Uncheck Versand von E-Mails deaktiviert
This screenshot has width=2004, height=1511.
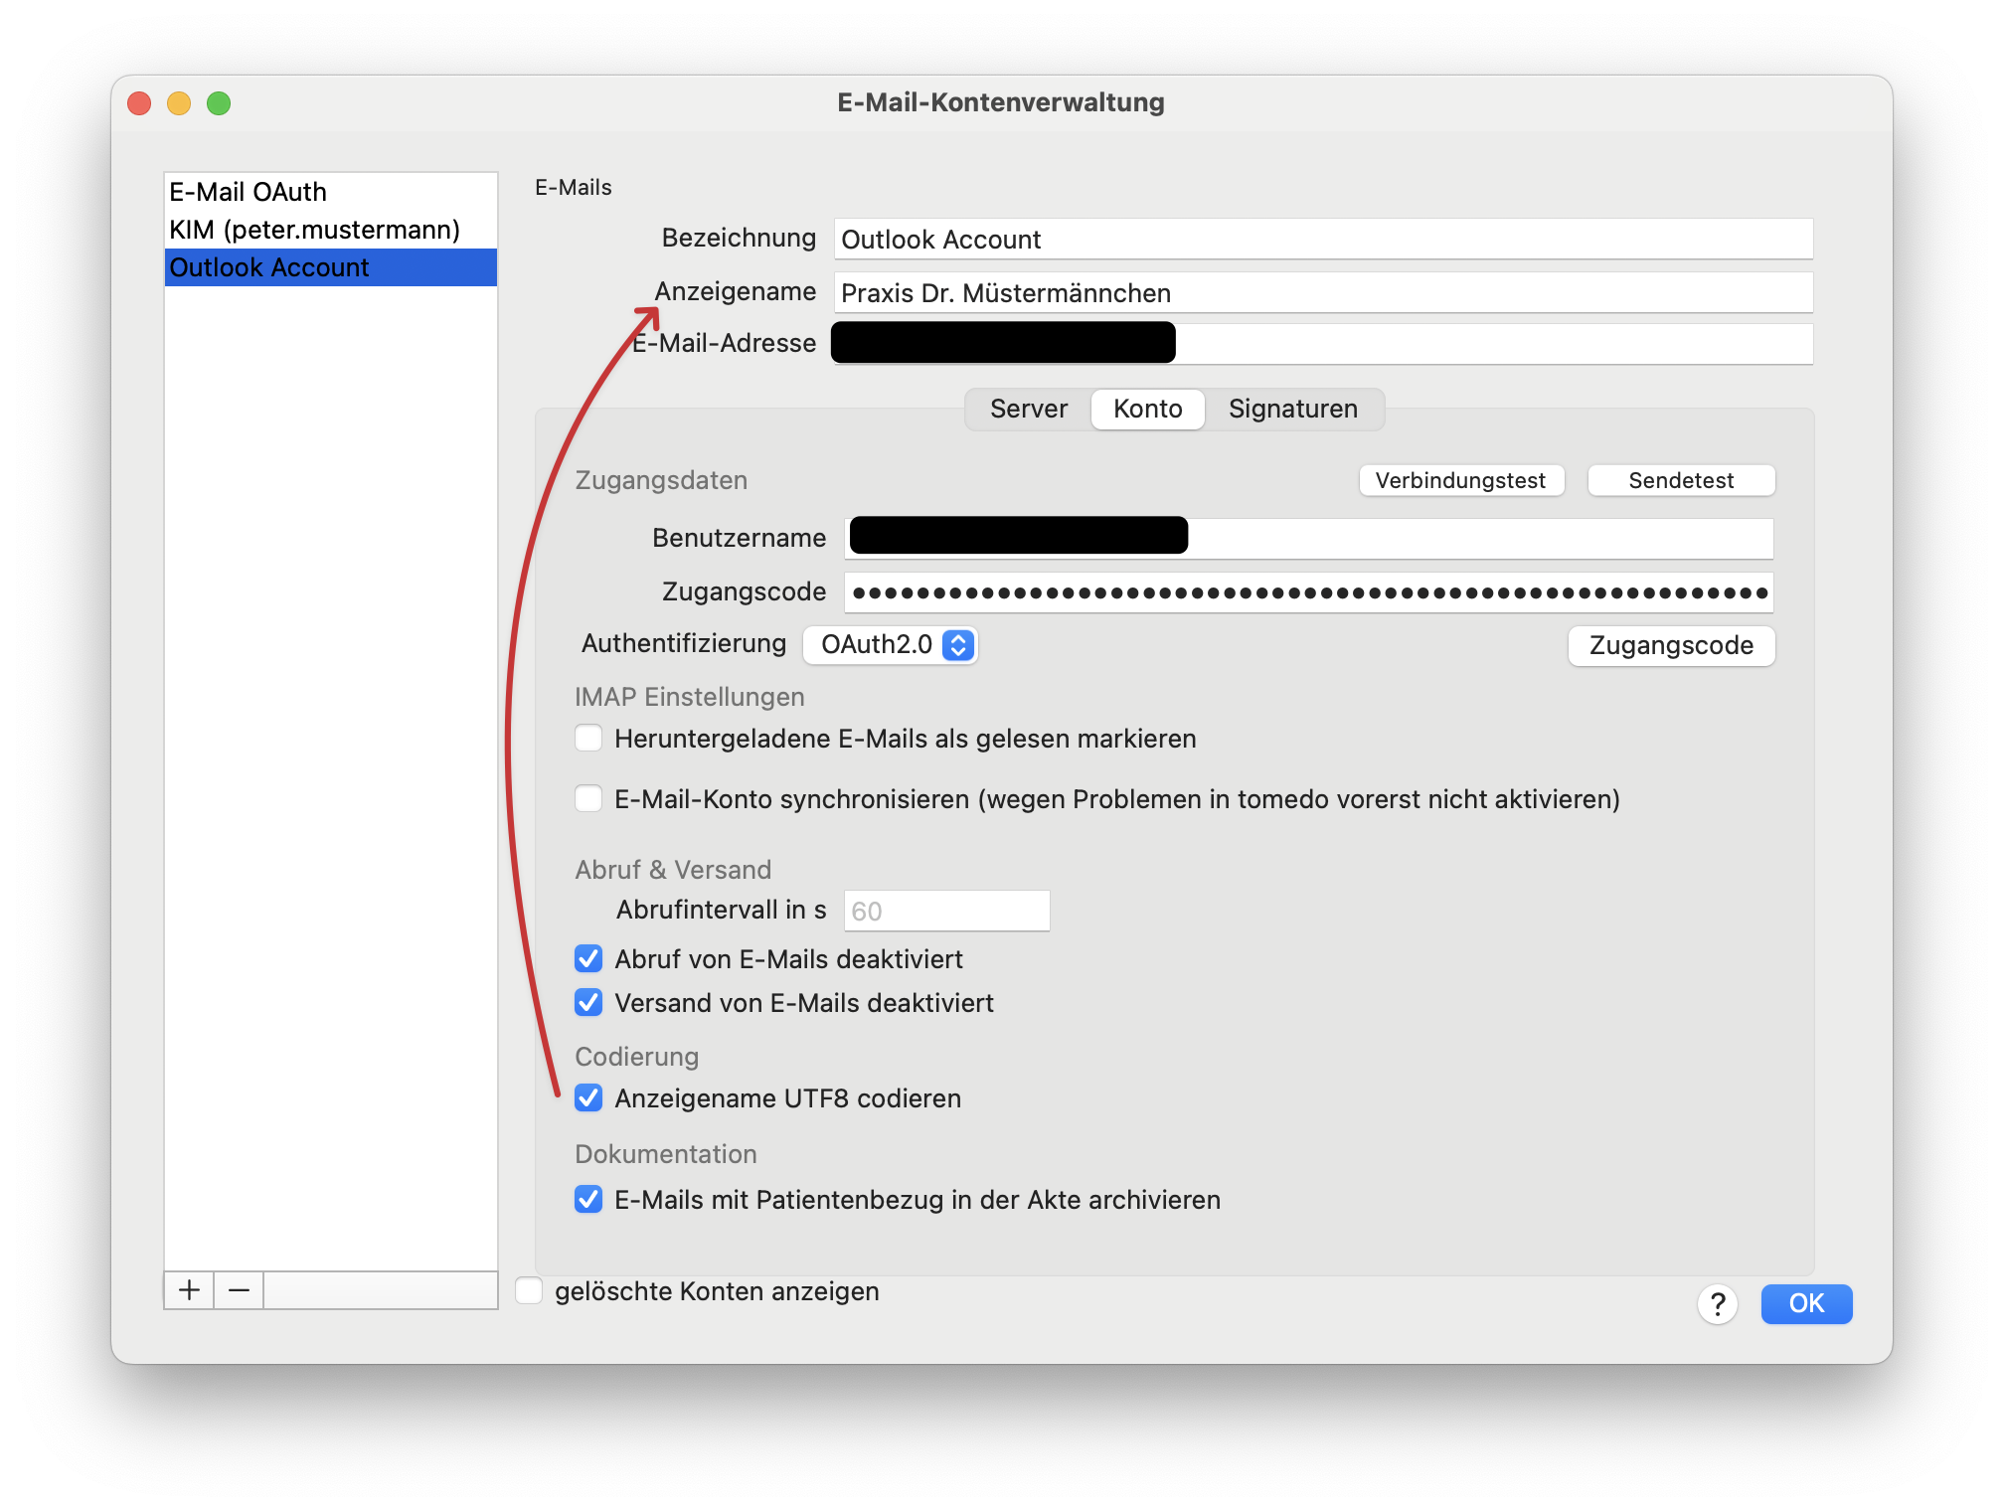click(x=588, y=1003)
